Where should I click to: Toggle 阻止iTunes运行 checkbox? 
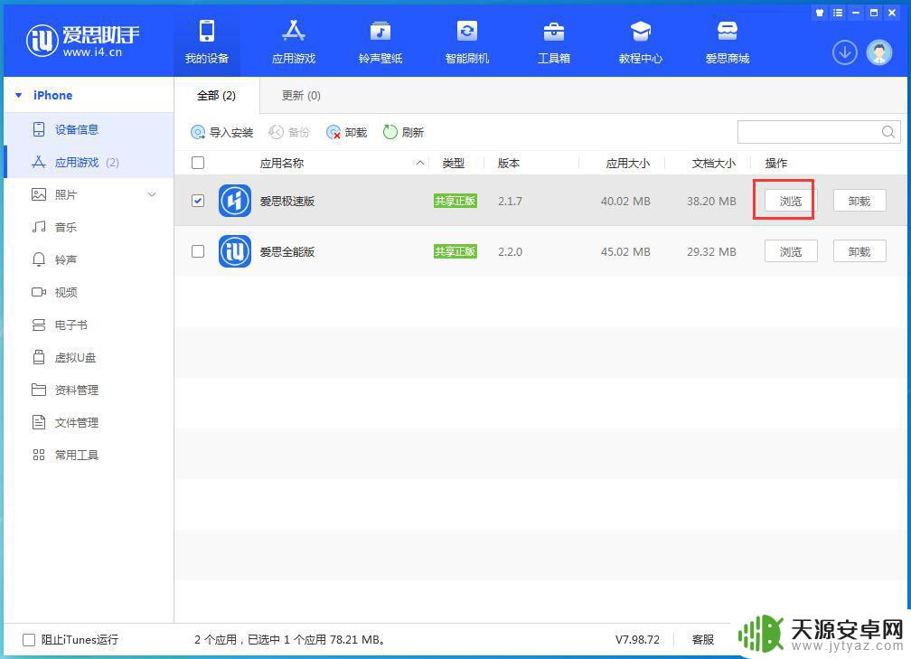pyautogui.click(x=29, y=640)
